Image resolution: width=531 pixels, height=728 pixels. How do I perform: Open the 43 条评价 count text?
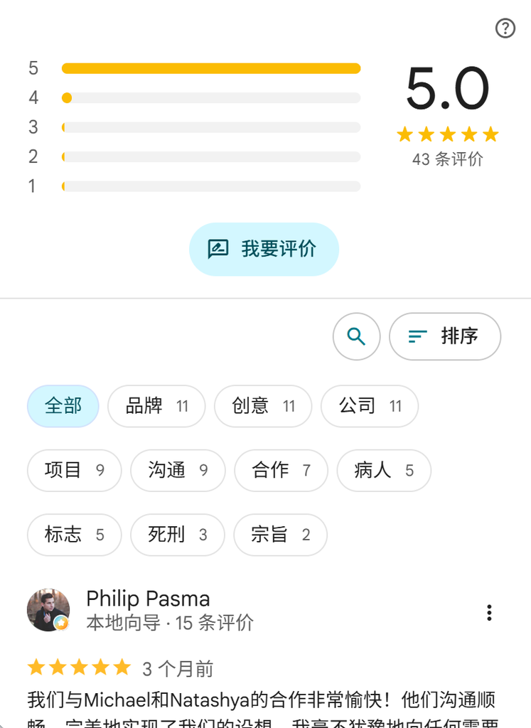pos(448,159)
